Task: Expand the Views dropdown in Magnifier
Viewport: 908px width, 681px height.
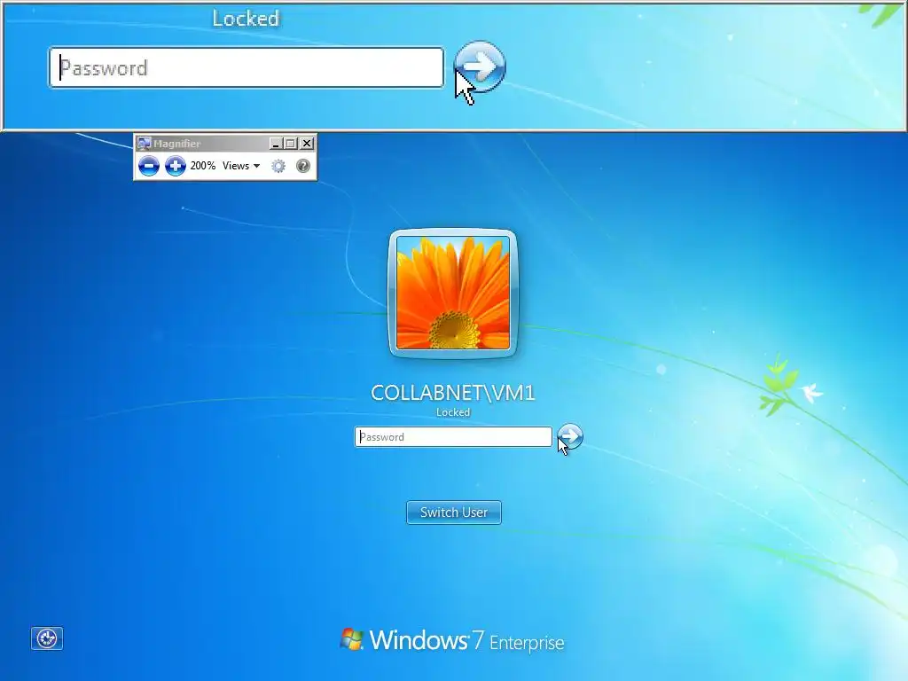Action: point(241,166)
